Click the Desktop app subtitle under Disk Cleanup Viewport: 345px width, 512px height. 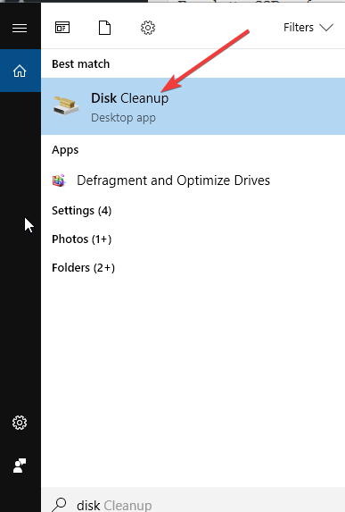pos(123,118)
